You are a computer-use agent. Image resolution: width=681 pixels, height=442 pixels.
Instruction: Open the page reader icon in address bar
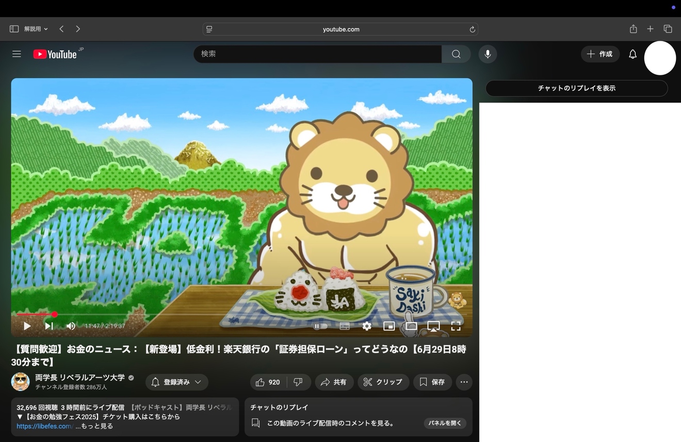(x=209, y=29)
